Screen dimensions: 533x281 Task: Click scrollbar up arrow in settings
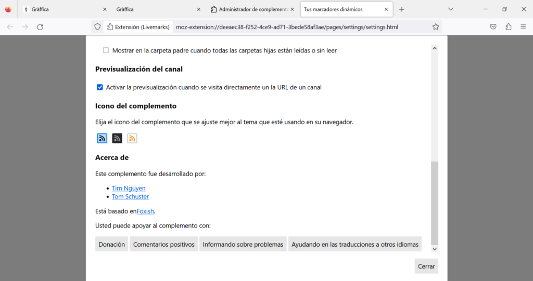(435, 48)
